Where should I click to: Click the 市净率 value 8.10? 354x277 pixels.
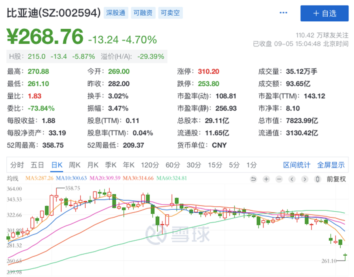pos(293,108)
